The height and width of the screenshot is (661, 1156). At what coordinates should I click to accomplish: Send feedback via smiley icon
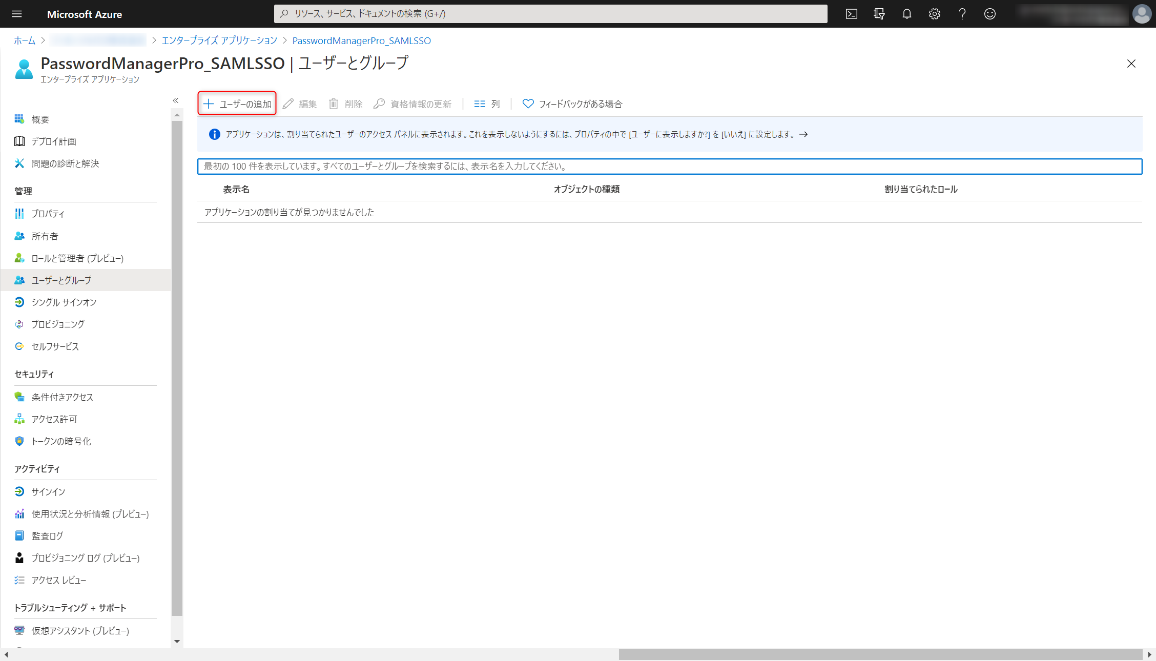point(990,14)
